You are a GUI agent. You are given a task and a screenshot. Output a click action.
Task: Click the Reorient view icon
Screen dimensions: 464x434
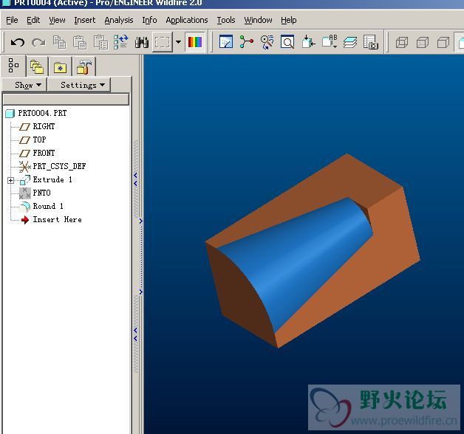(x=308, y=41)
